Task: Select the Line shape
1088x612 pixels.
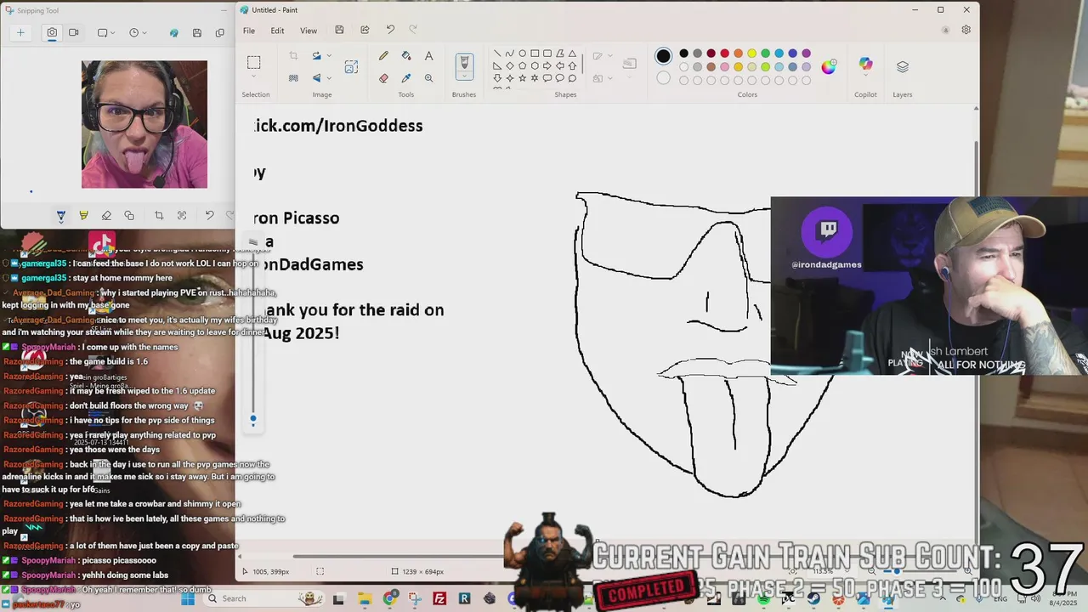Action: [x=497, y=53]
